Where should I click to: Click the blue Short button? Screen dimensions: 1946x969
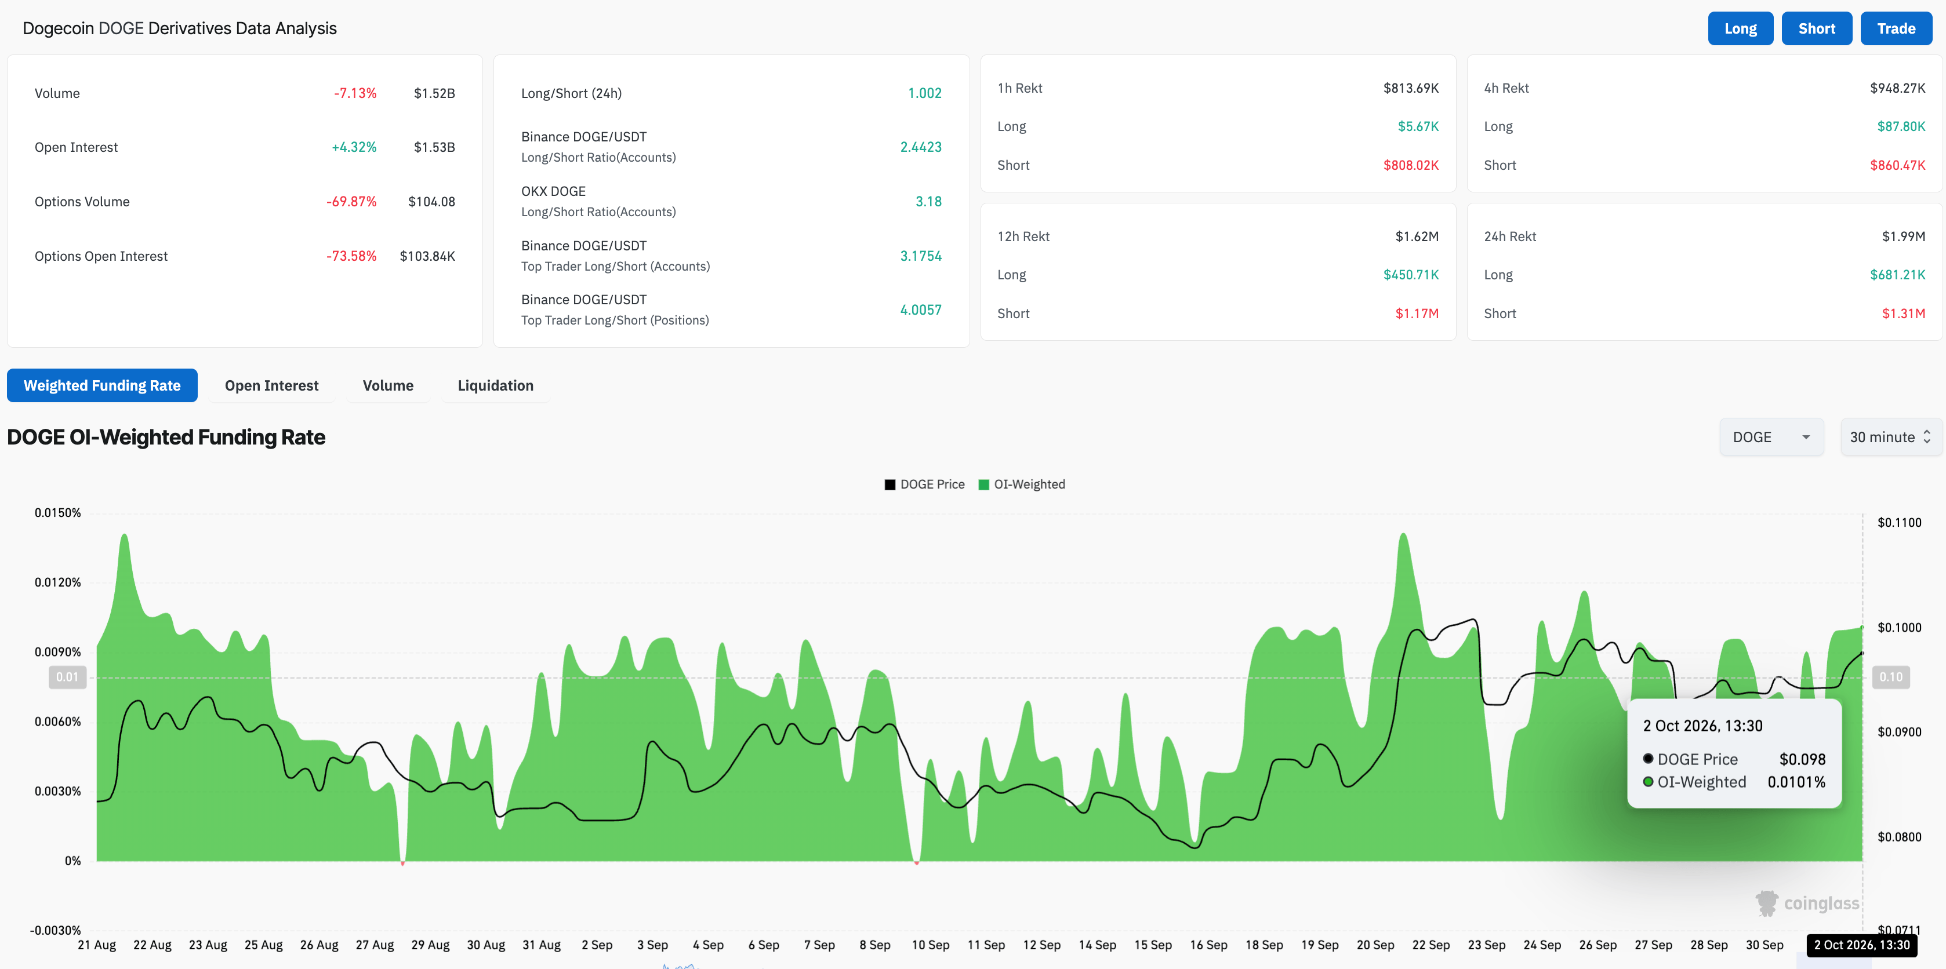click(x=1816, y=29)
